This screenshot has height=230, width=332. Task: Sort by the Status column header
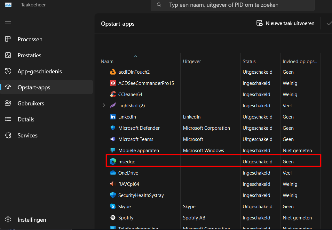pos(249,62)
